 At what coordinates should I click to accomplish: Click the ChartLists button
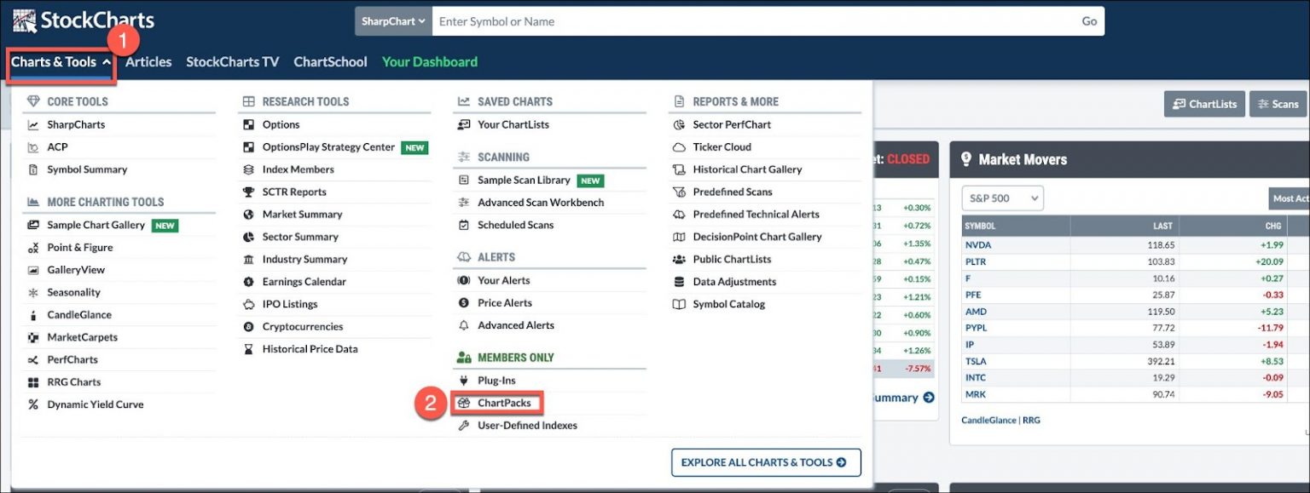click(1204, 104)
